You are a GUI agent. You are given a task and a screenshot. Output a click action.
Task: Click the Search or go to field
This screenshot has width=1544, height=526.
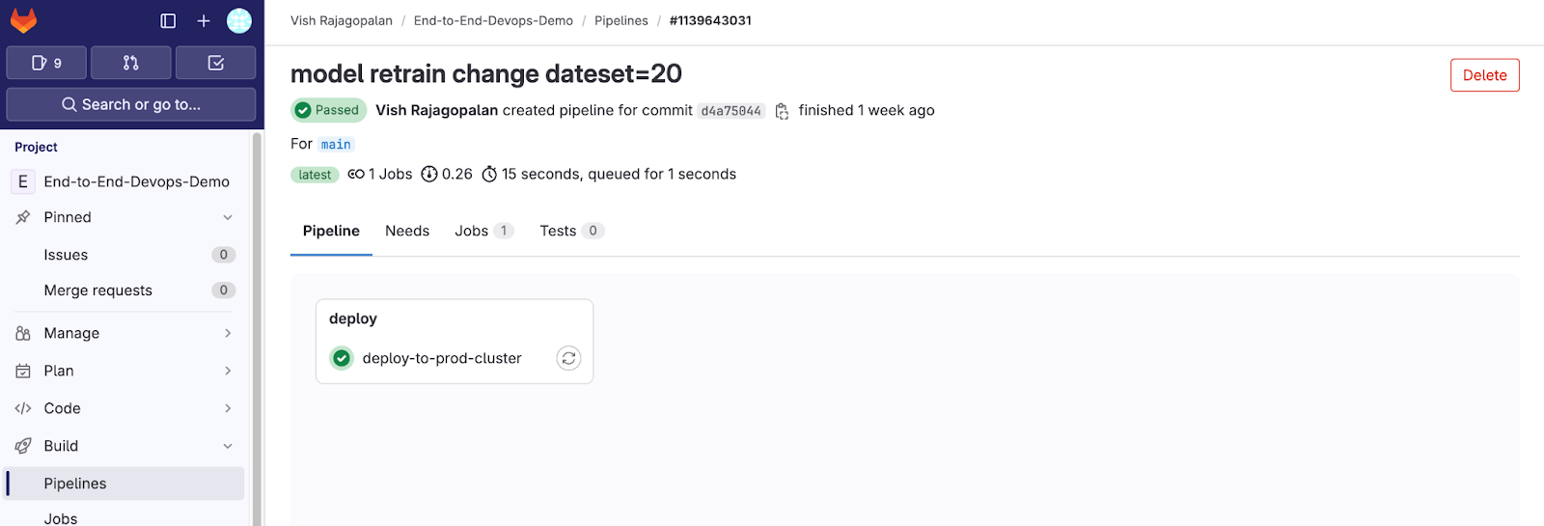[x=131, y=104]
